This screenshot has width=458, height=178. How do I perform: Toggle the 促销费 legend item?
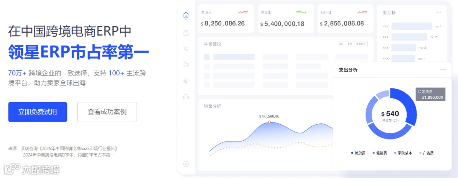click(380, 153)
